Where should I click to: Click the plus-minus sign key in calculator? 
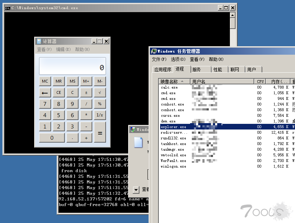click(x=86, y=92)
